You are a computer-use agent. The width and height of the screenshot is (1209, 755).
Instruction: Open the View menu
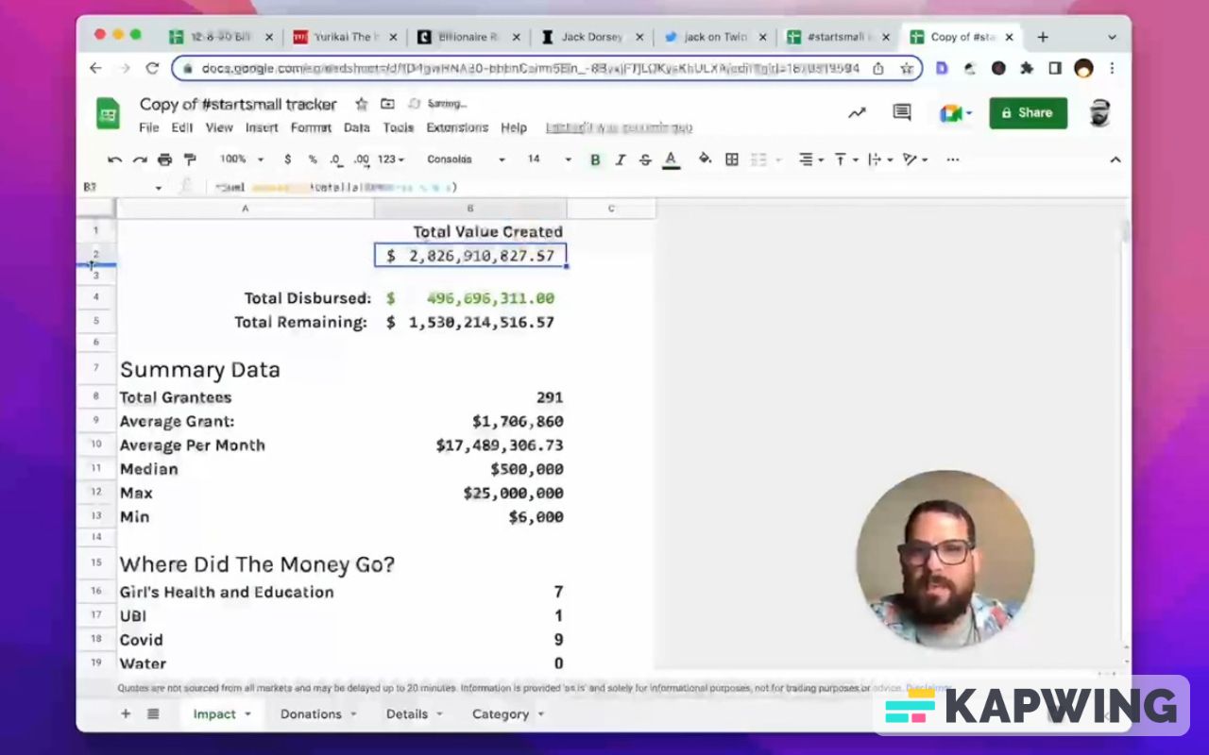219,127
